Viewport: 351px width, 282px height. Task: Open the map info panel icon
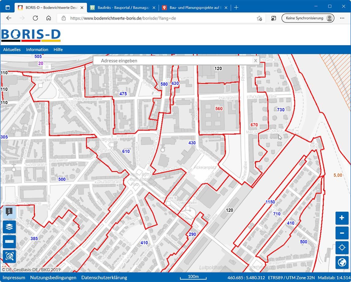pos(9,211)
